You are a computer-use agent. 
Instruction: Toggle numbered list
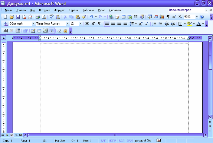click(154, 24)
